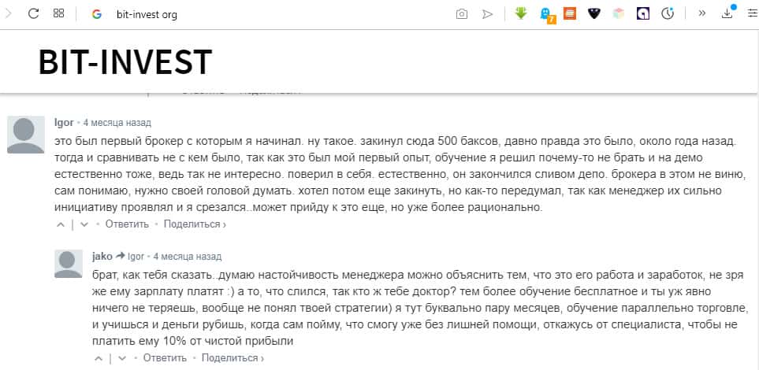Open the blue ghost extension with badge
The width and height of the screenshot is (759, 370).
(x=547, y=14)
